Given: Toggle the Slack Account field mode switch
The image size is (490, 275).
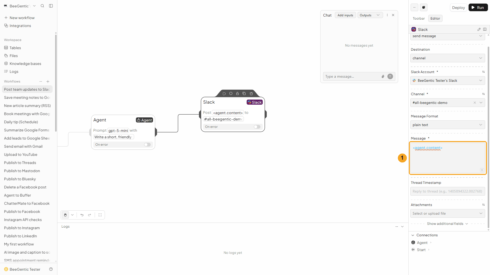Looking at the screenshot, I should point(483,72).
